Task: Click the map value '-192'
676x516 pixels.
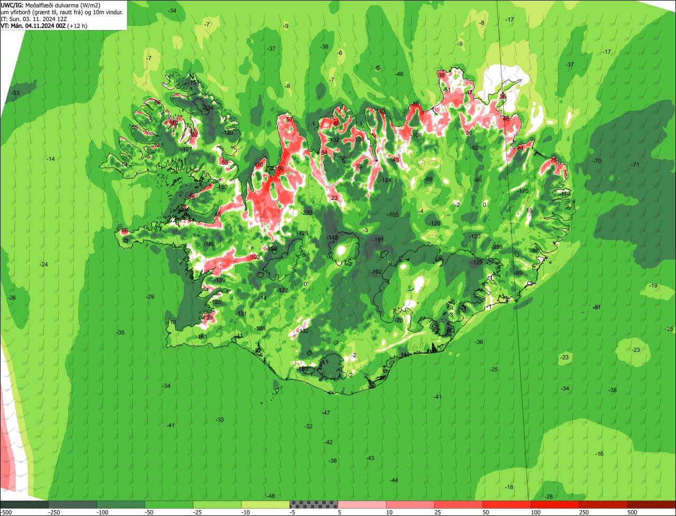Action: point(376,272)
